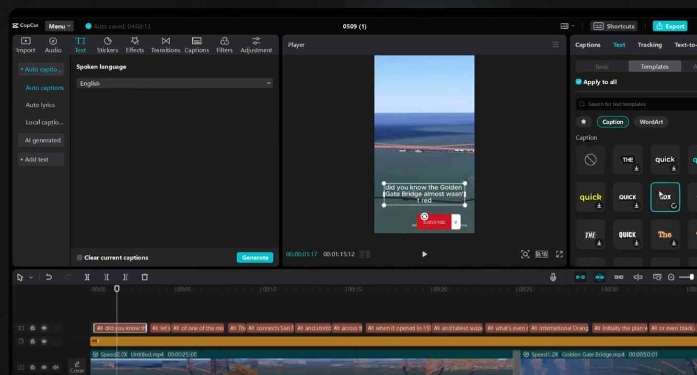Click the linkage chain icon in timeline toolbar

point(619,277)
